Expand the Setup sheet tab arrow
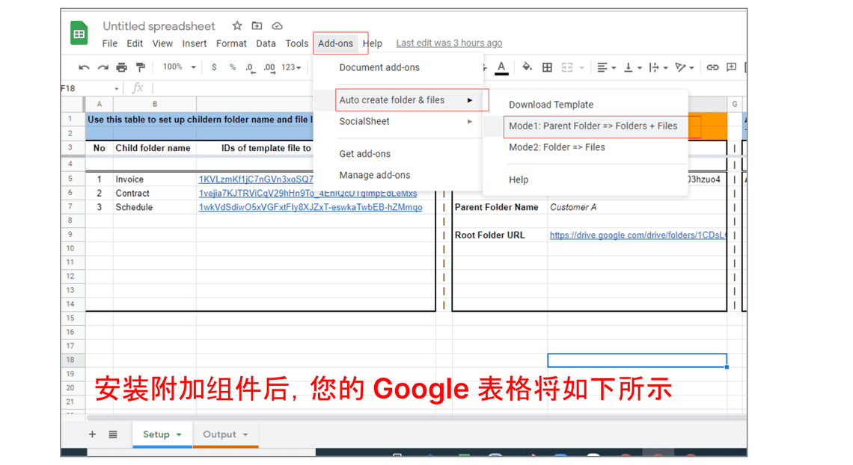The width and height of the screenshot is (853, 465). (179, 434)
